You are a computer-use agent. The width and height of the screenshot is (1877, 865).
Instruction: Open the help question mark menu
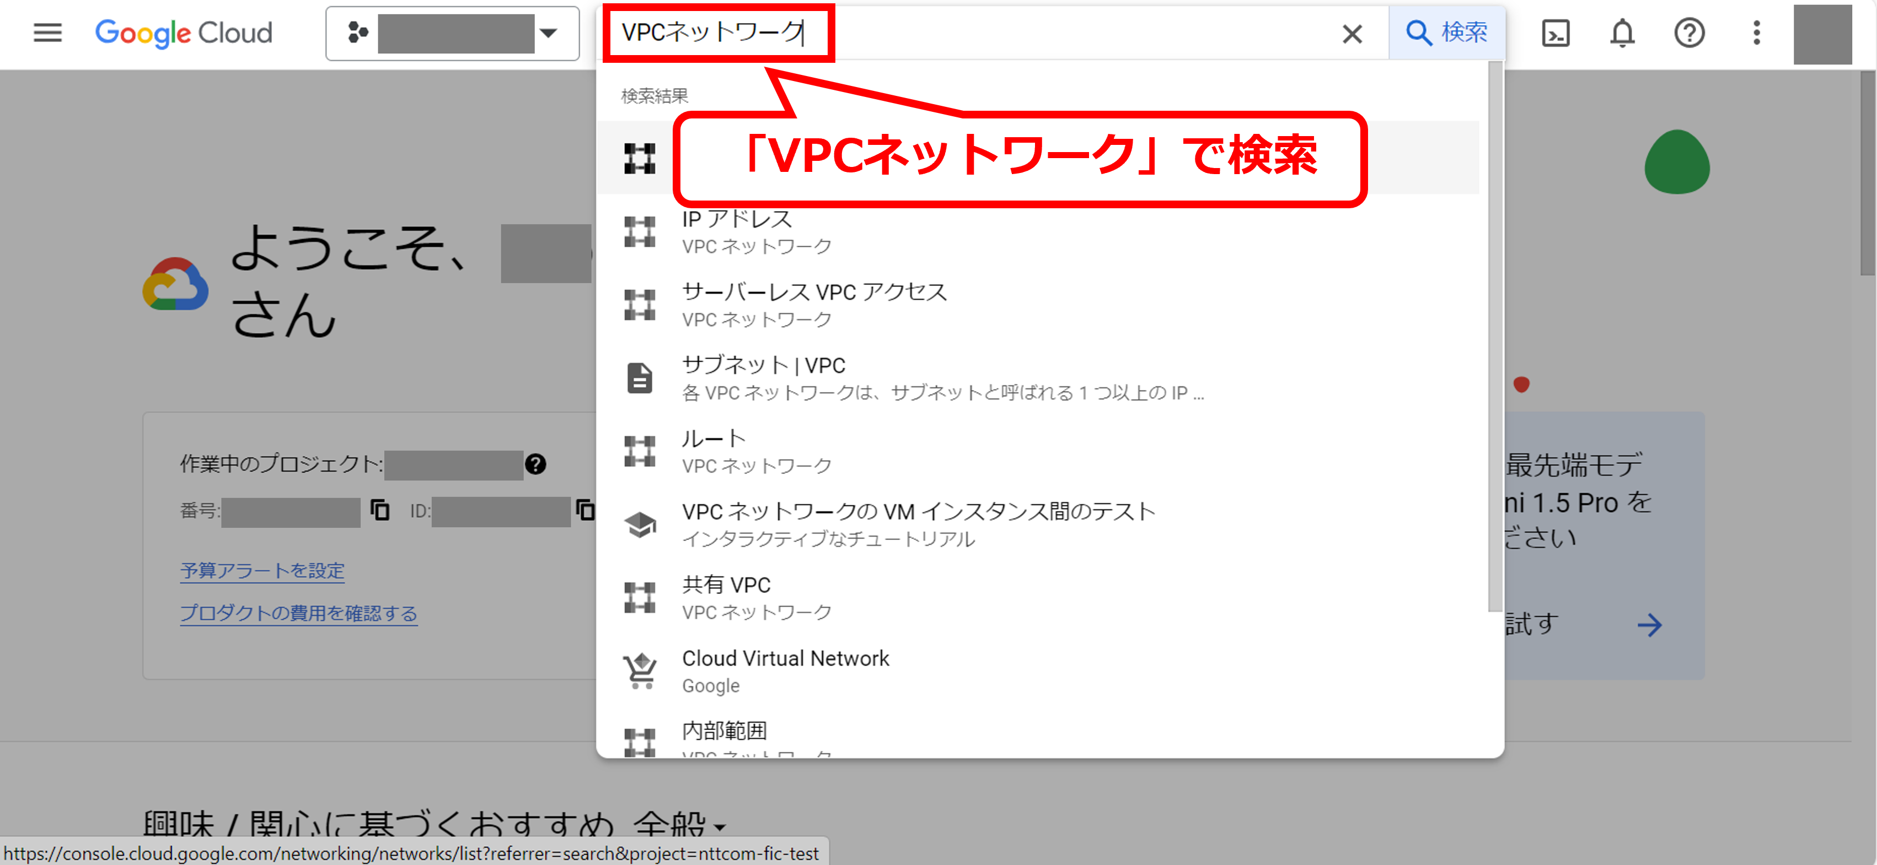[1689, 33]
